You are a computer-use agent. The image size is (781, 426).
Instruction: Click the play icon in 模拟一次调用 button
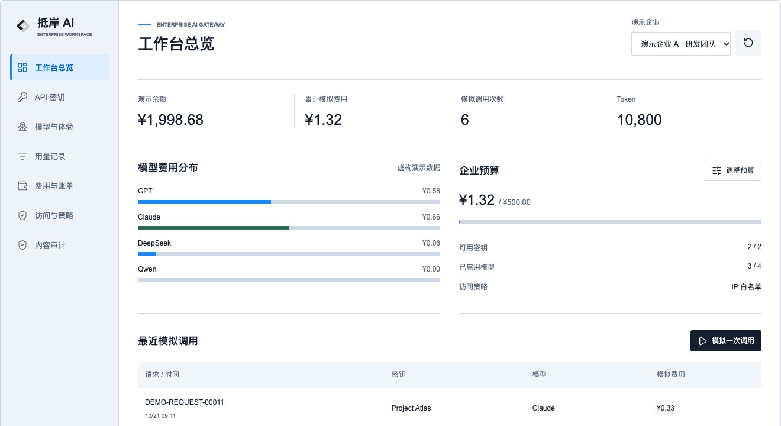click(x=703, y=341)
